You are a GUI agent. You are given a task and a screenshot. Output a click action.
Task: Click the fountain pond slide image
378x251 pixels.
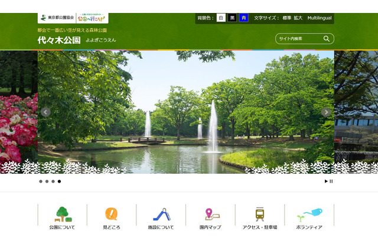pos(186,112)
